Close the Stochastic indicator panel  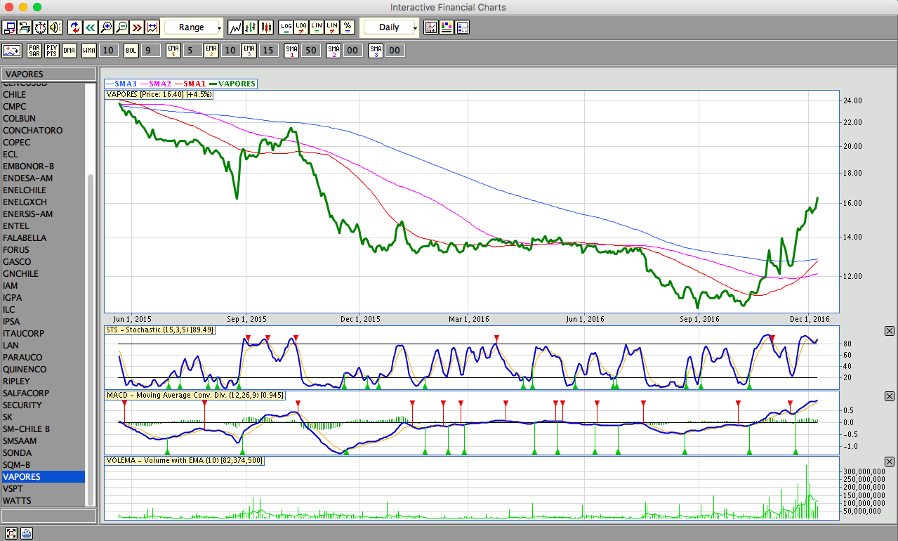click(x=890, y=331)
